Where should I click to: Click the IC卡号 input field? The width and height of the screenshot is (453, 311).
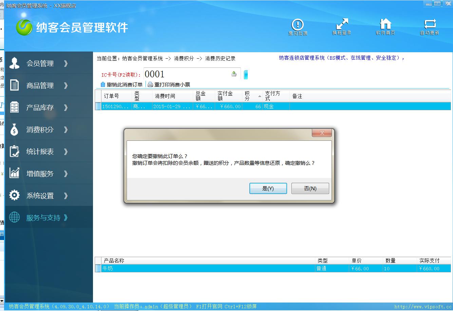click(187, 74)
